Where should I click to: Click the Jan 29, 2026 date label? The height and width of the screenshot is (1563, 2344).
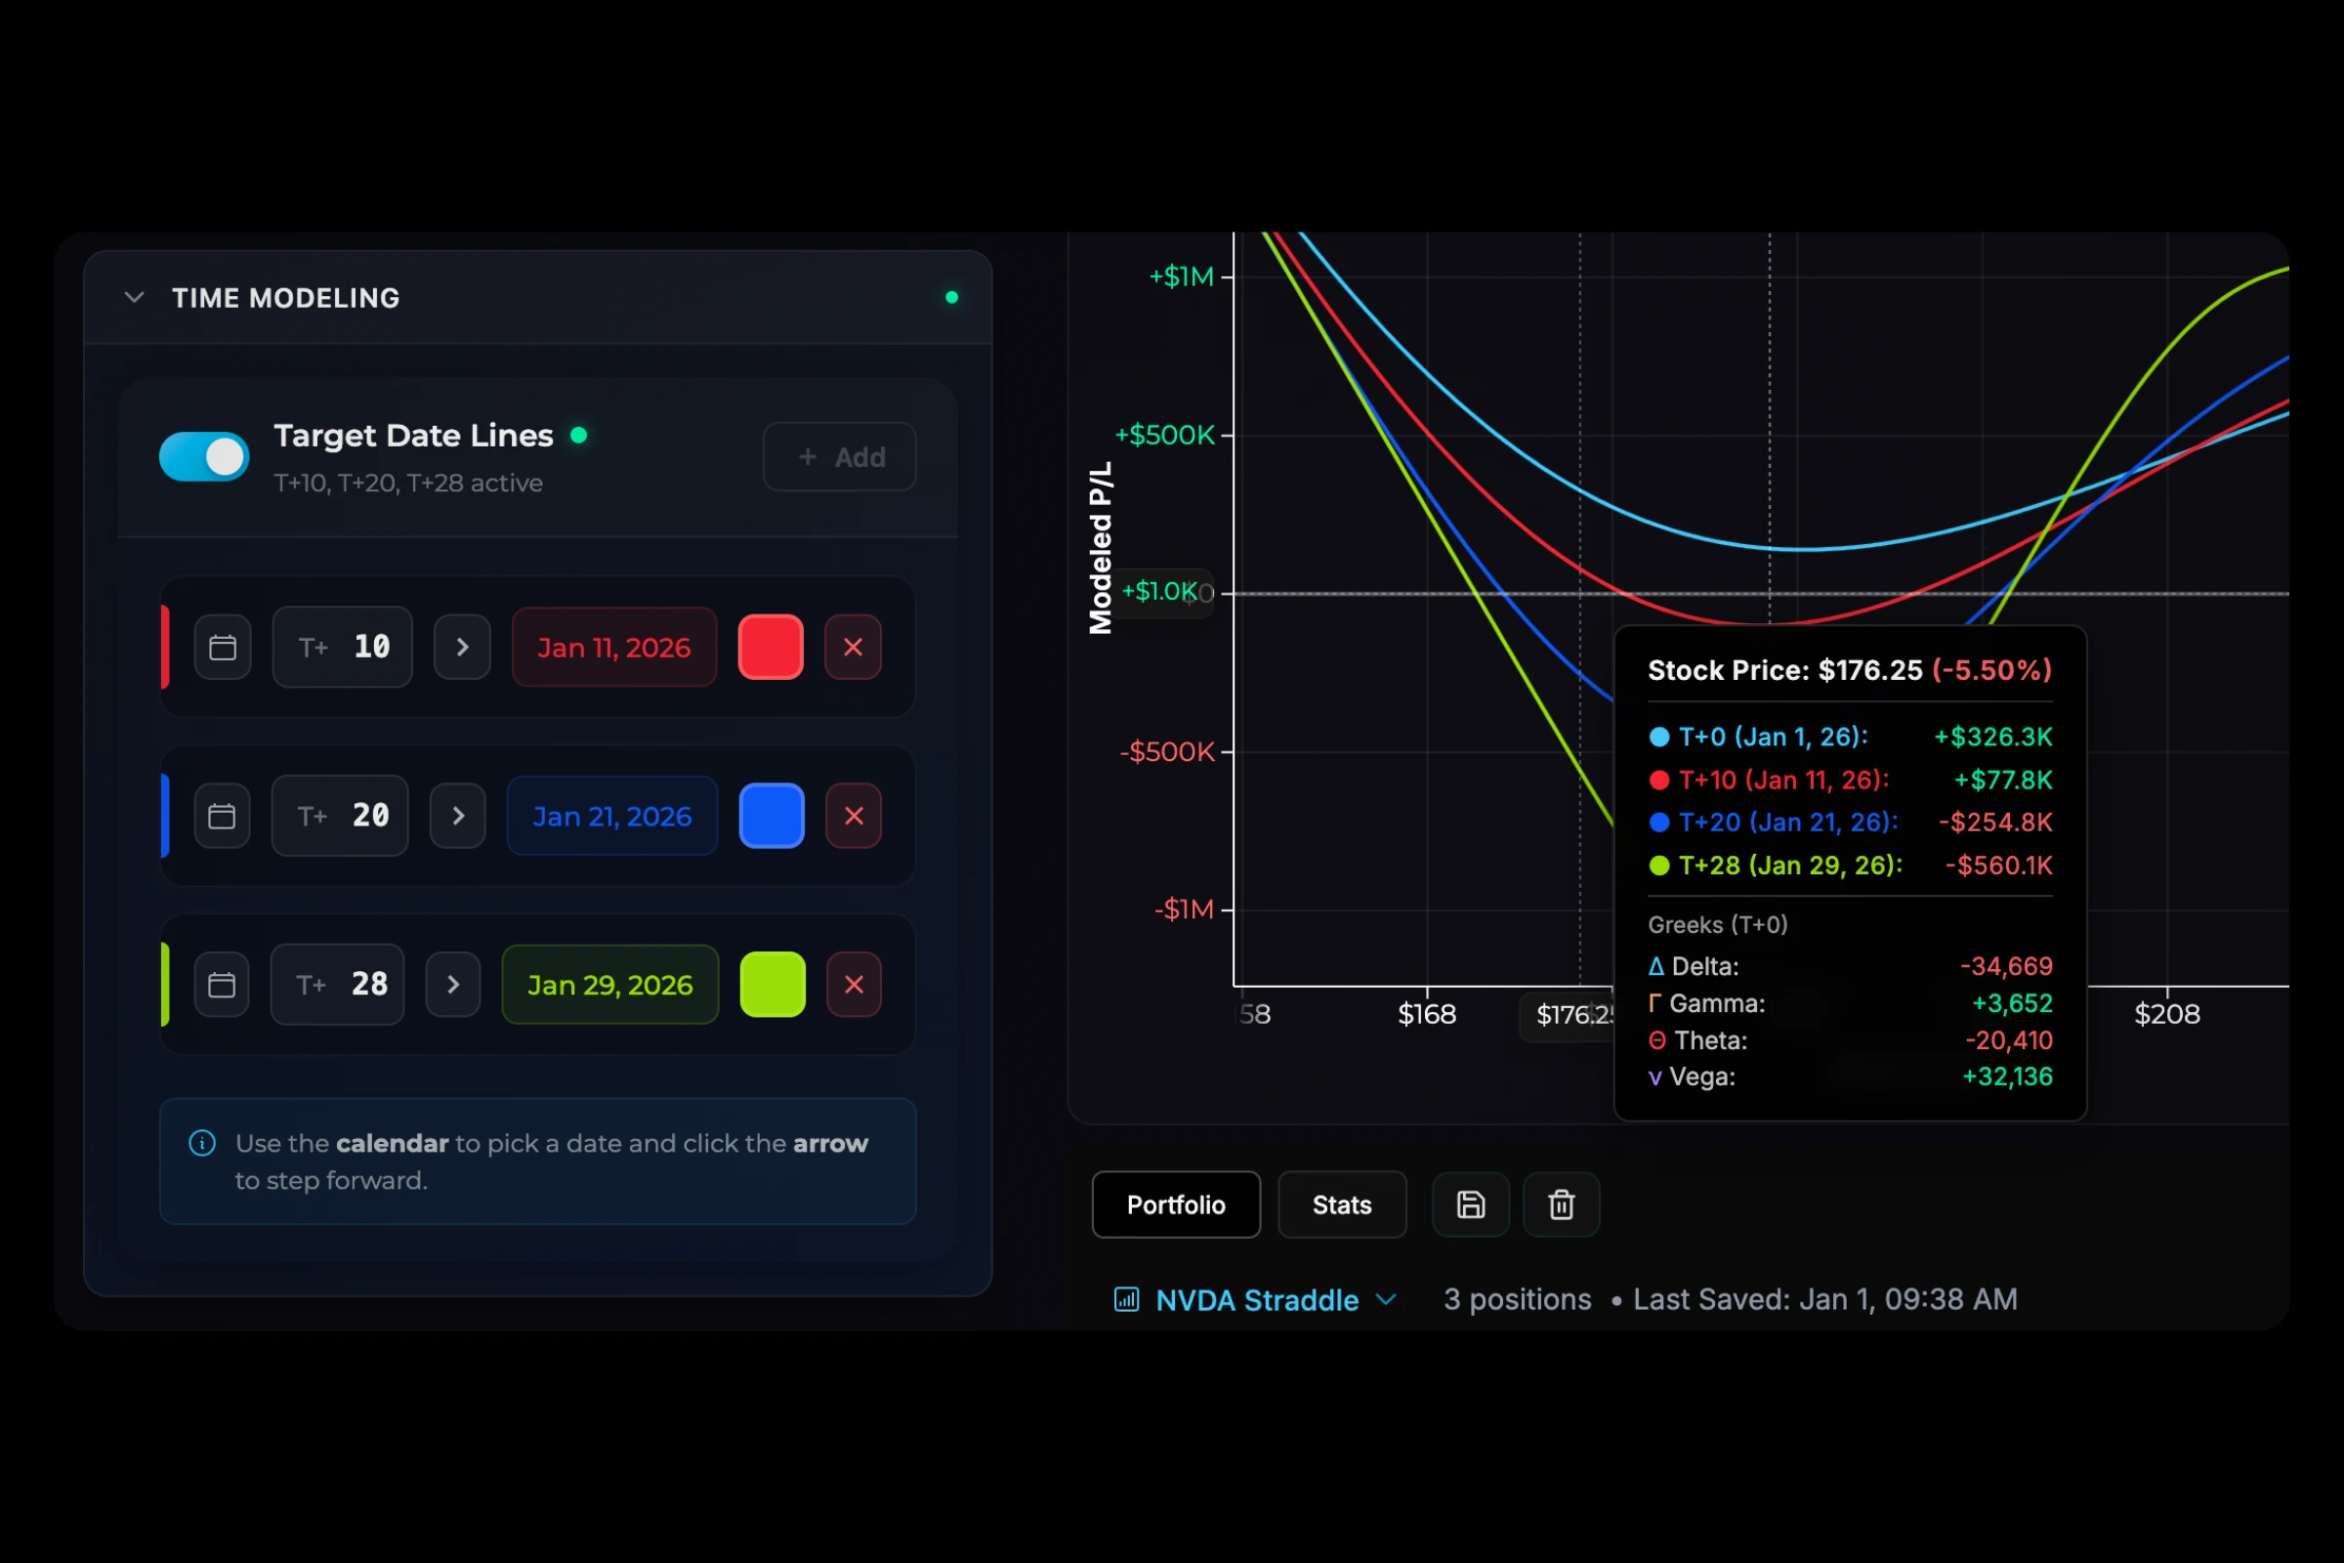tap(609, 985)
